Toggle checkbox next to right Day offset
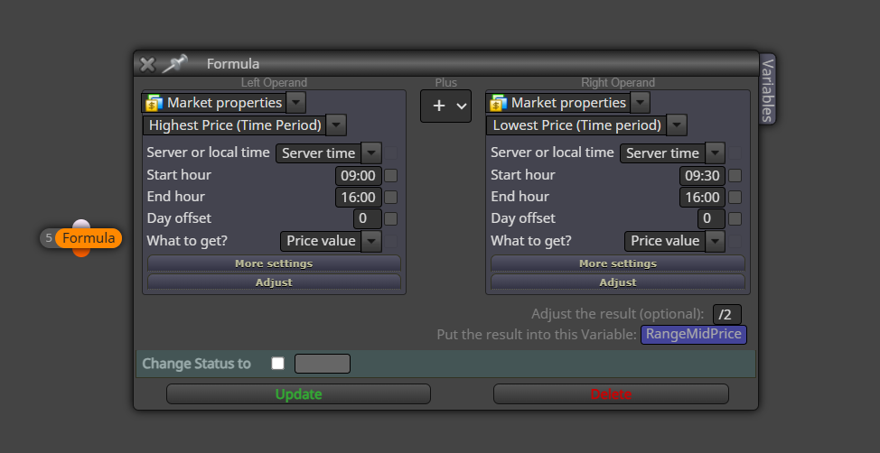 tap(735, 218)
